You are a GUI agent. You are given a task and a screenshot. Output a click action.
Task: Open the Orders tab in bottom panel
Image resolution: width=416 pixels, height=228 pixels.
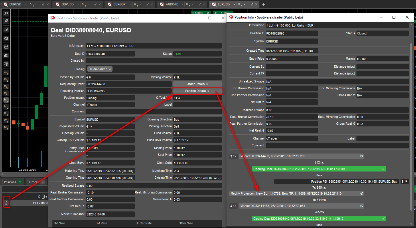click(x=36, y=182)
